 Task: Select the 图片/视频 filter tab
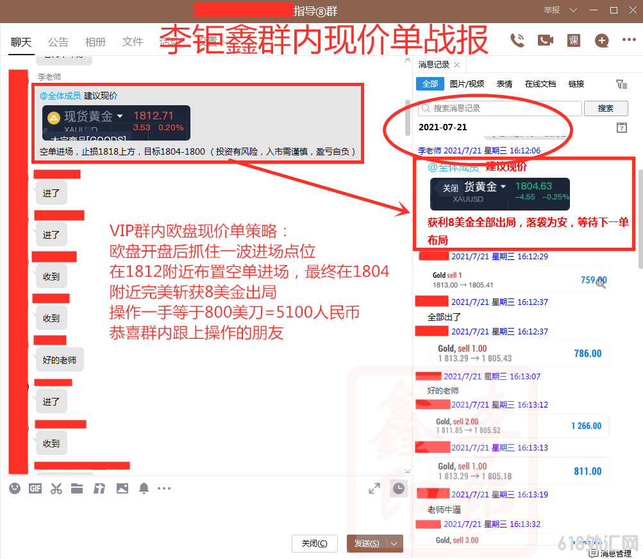click(467, 84)
